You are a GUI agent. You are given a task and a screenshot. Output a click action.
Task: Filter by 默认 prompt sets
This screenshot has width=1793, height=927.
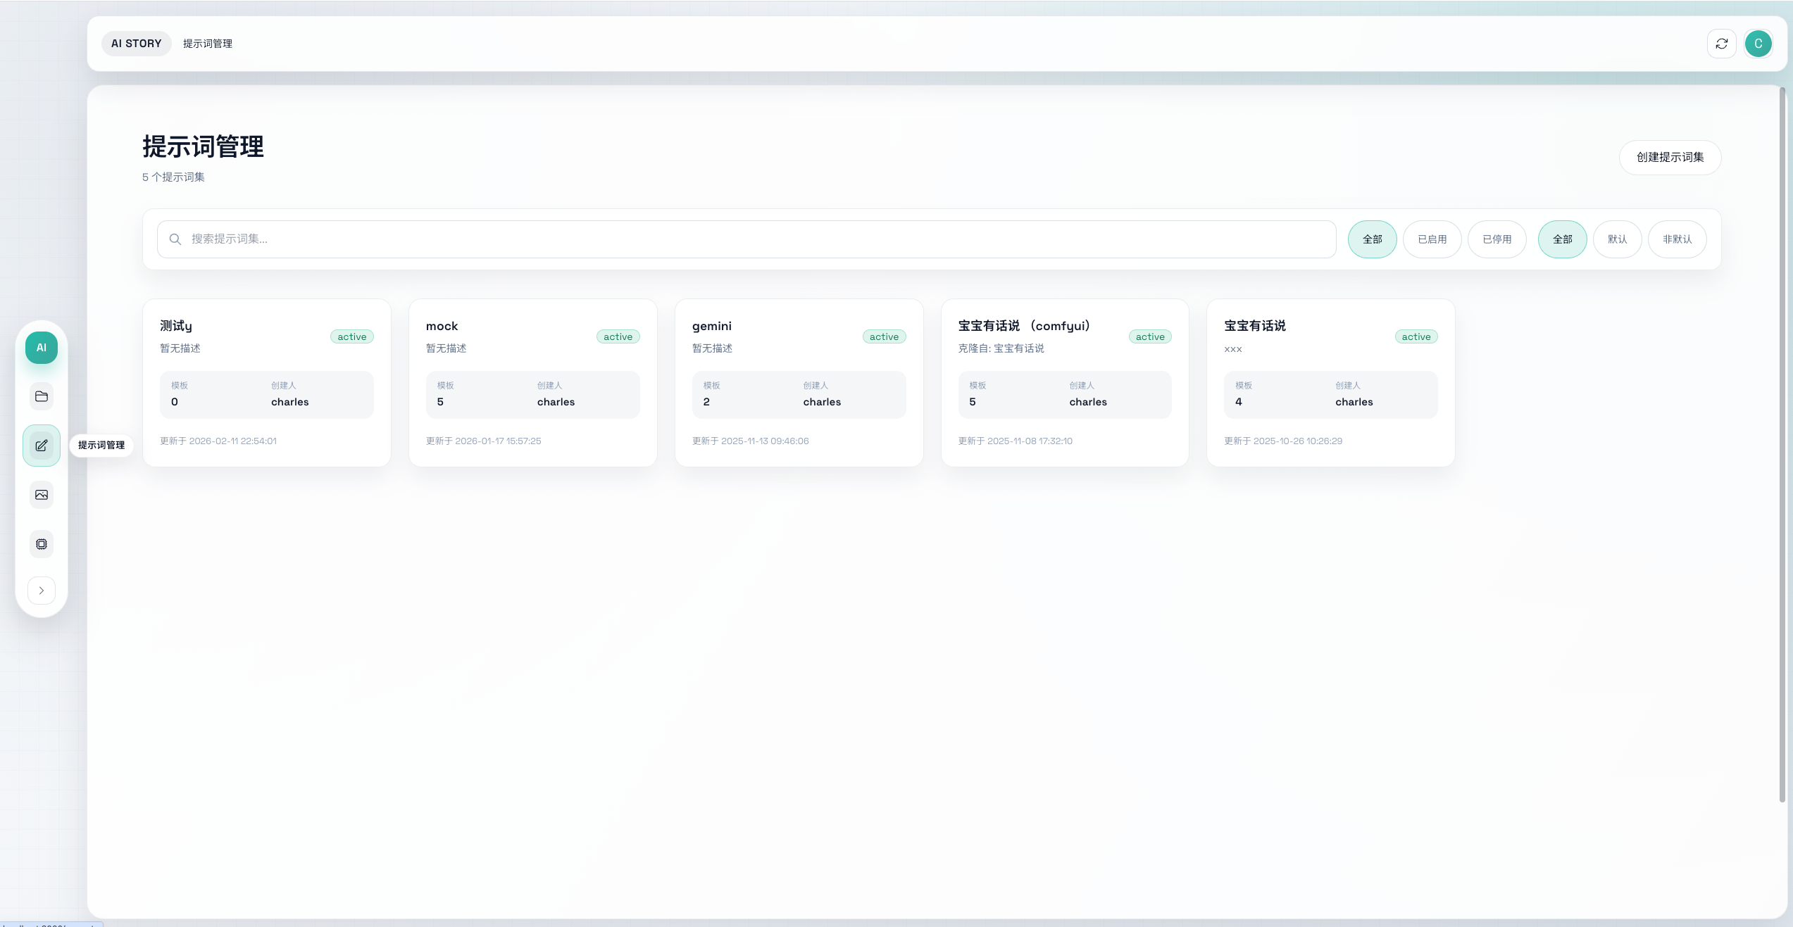tap(1618, 239)
